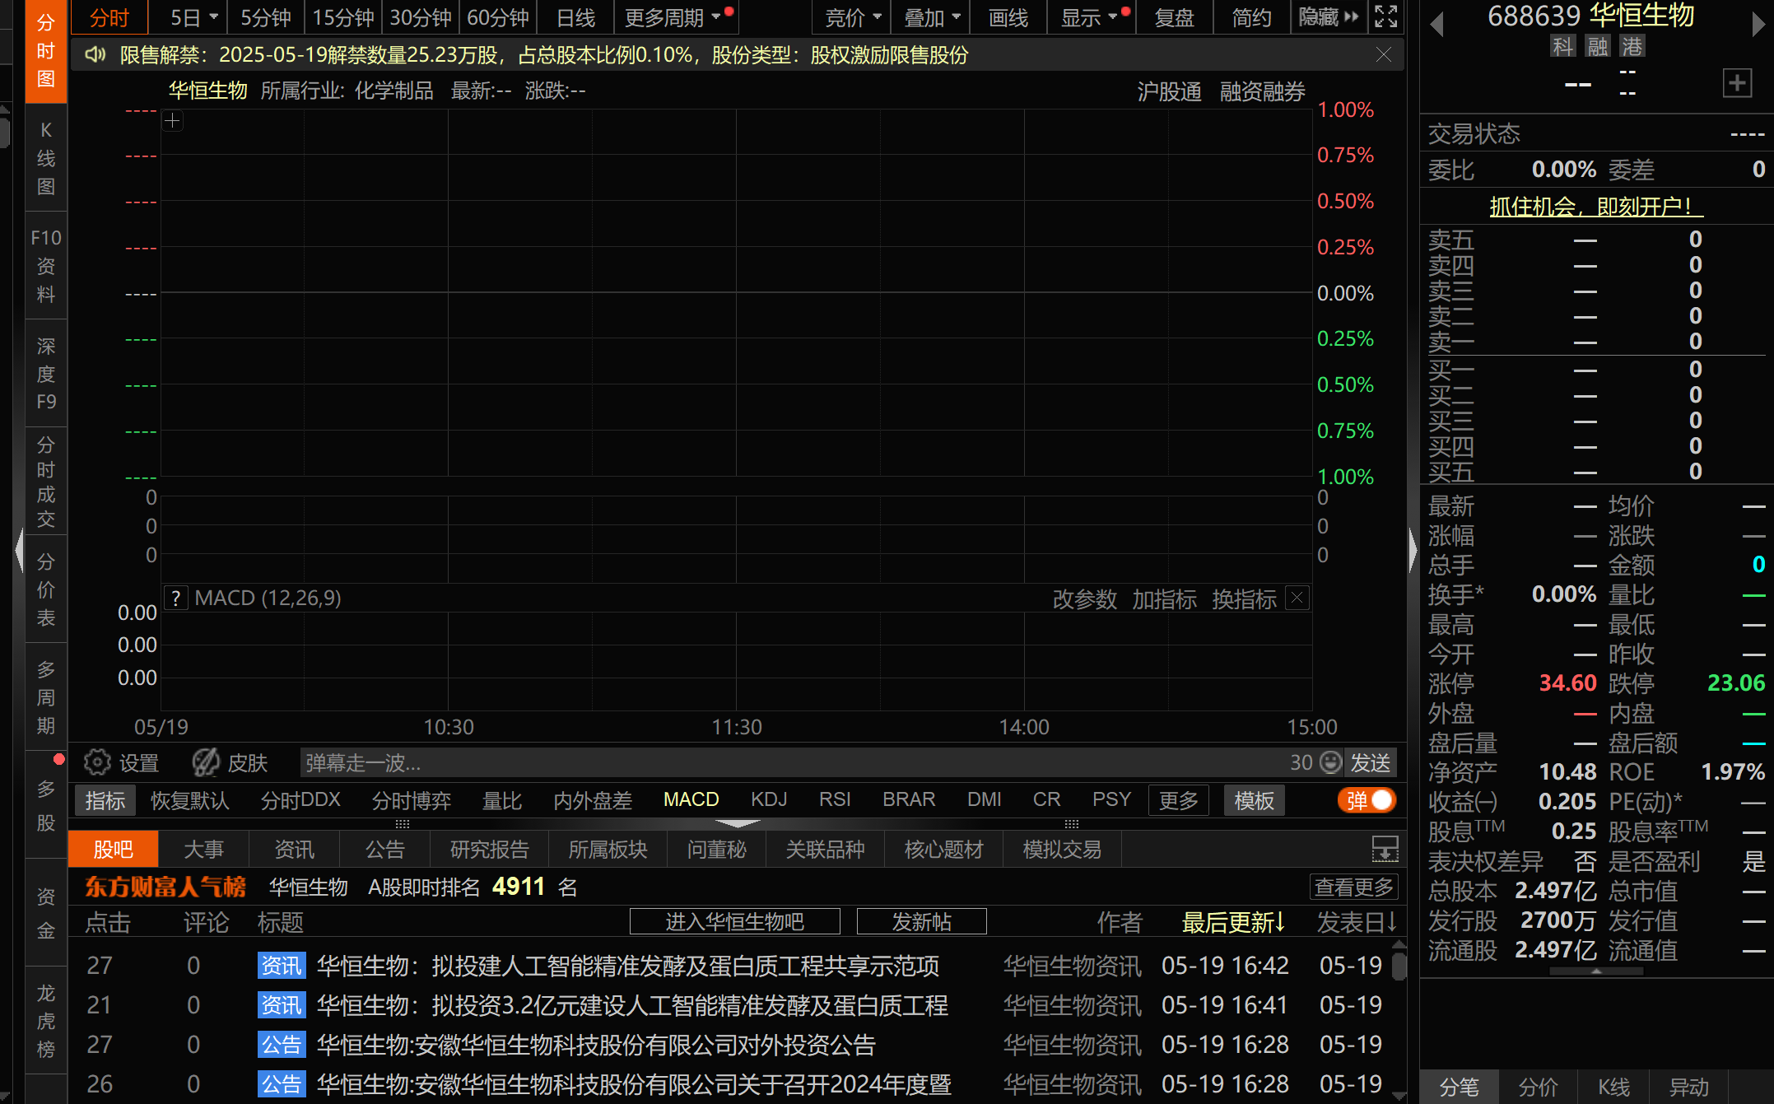This screenshot has width=1774, height=1104.
Task: Click 换指标 to change indicator
Action: pos(1244,599)
